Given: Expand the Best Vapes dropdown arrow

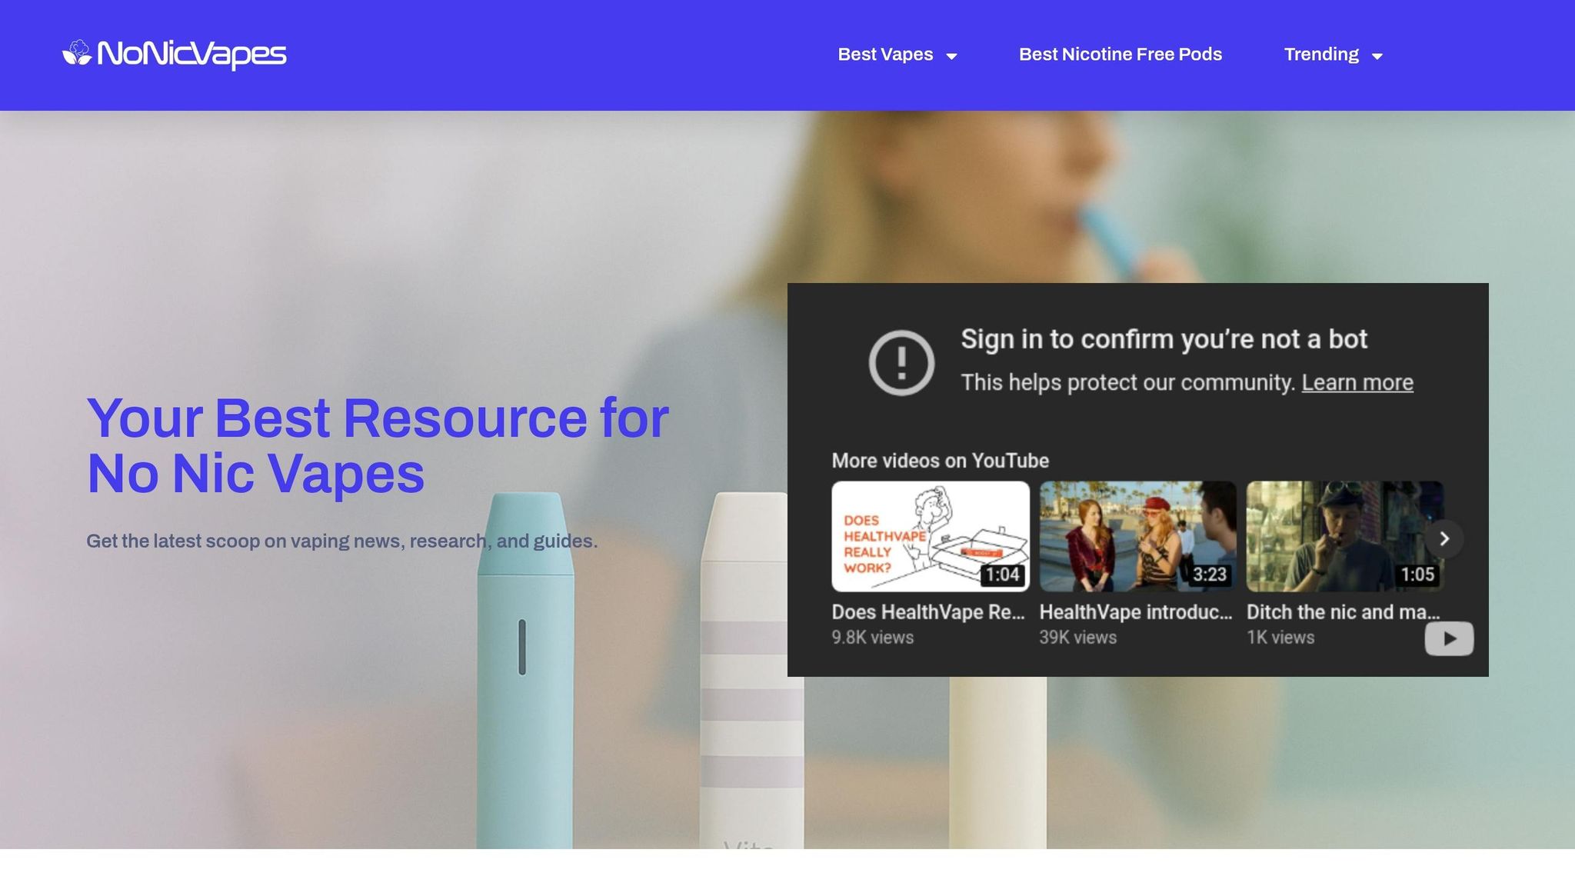Looking at the screenshot, I should click(951, 56).
